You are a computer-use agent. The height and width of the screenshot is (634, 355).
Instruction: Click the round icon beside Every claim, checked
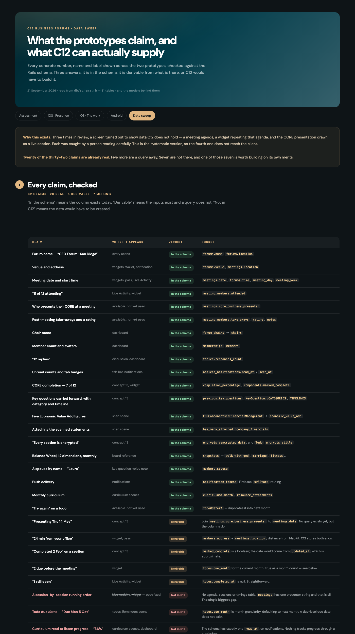point(20,185)
